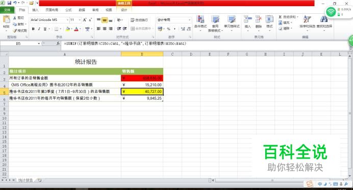Open Format as Table (套用表格格式)
This screenshot has width=353, height=190.
[215, 23]
